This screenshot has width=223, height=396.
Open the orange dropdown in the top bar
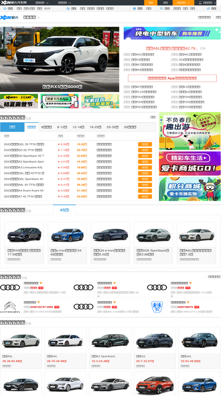click(183, 2)
